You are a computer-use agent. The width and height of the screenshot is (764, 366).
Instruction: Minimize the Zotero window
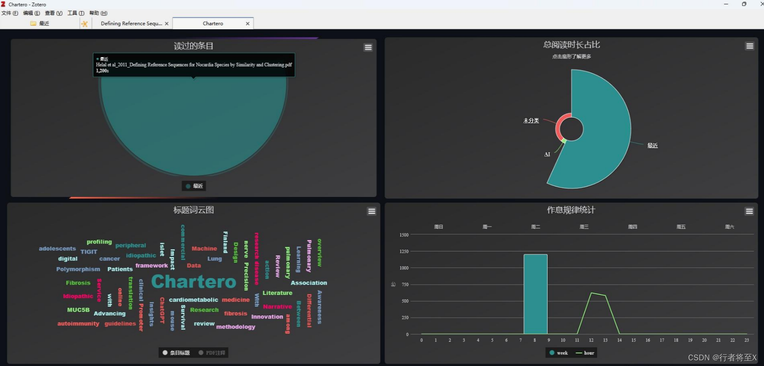click(726, 4)
